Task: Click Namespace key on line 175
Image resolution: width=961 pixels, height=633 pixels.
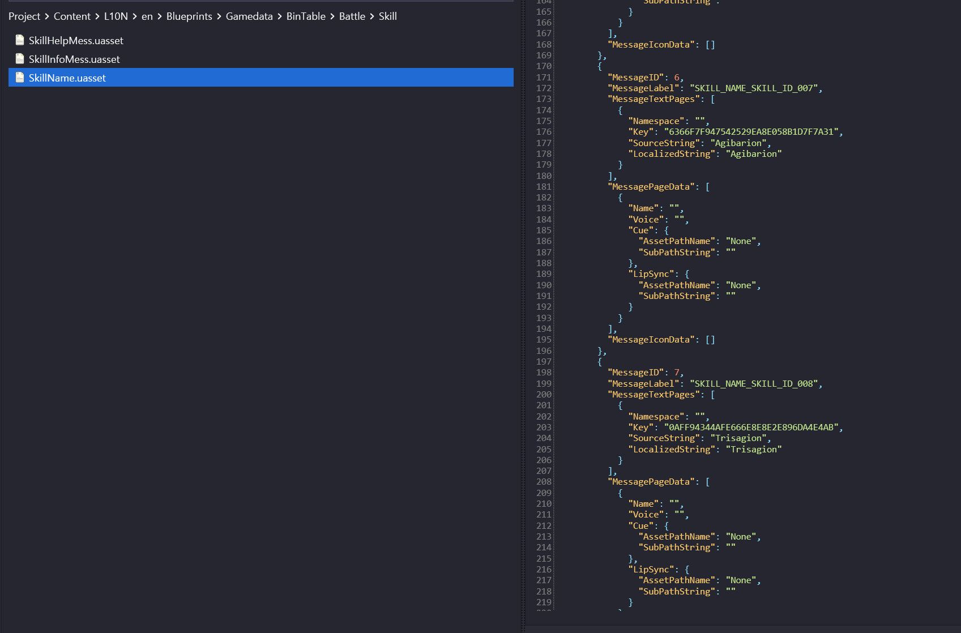Action: tap(656, 121)
